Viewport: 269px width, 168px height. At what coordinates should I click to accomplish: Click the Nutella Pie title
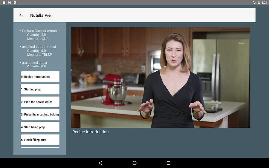40,15
